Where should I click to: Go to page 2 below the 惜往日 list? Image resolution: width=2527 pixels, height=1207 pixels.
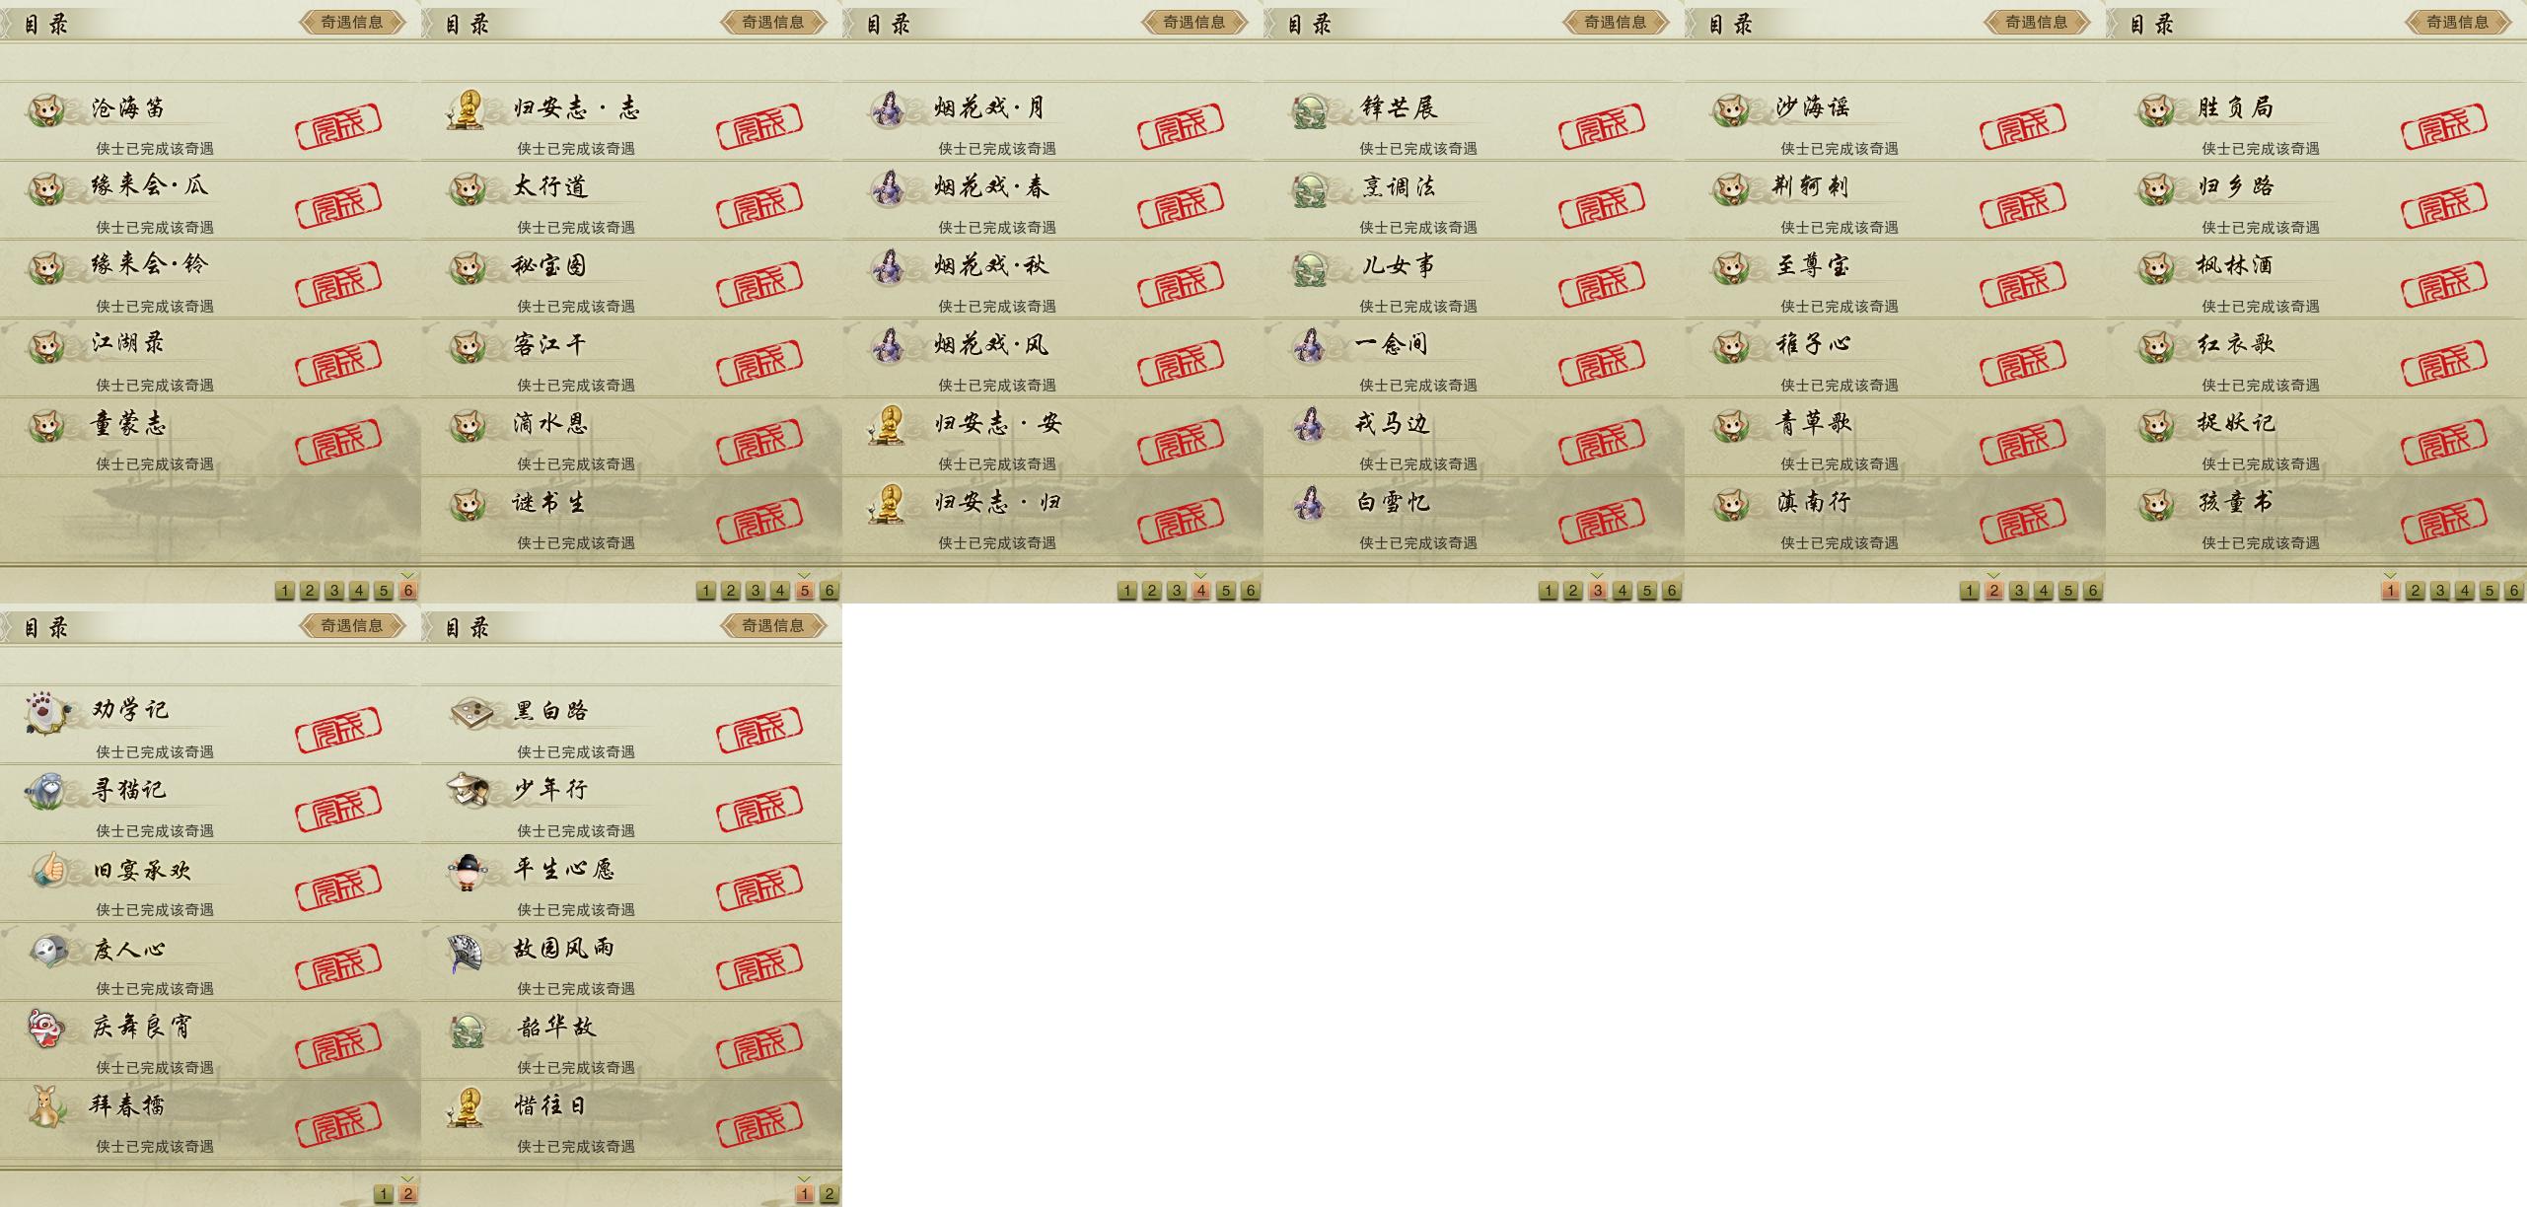(x=830, y=1194)
